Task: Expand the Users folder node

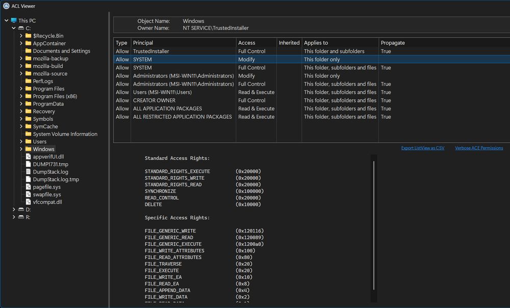Action: click(x=21, y=141)
